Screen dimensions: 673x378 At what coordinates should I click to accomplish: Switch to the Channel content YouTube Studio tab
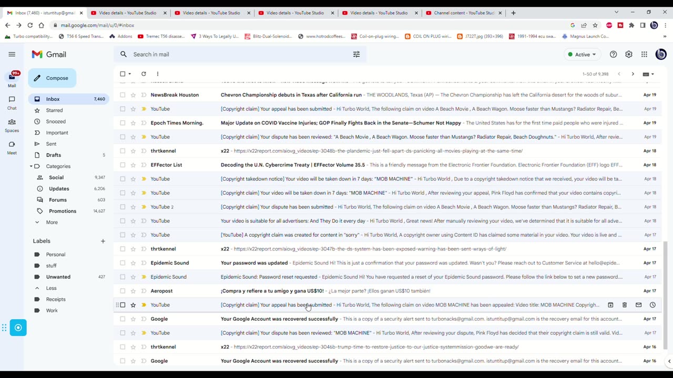[464, 13]
